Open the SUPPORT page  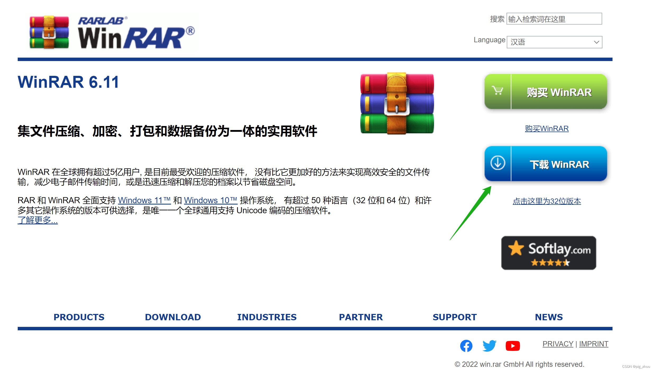tap(455, 317)
